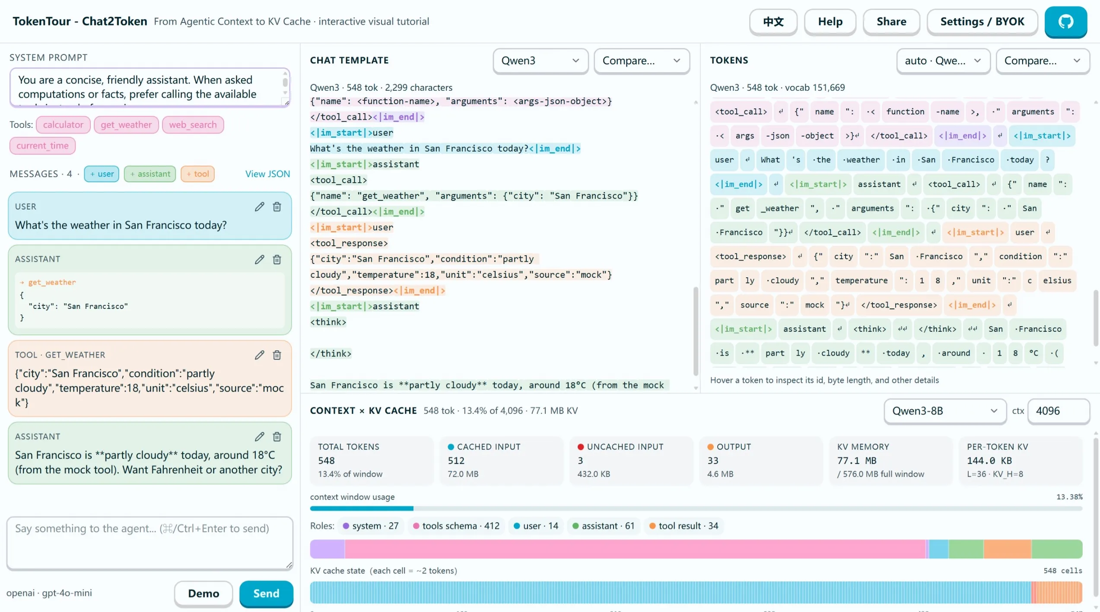Click the Share button
The height and width of the screenshot is (612, 1100).
(x=891, y=22)
